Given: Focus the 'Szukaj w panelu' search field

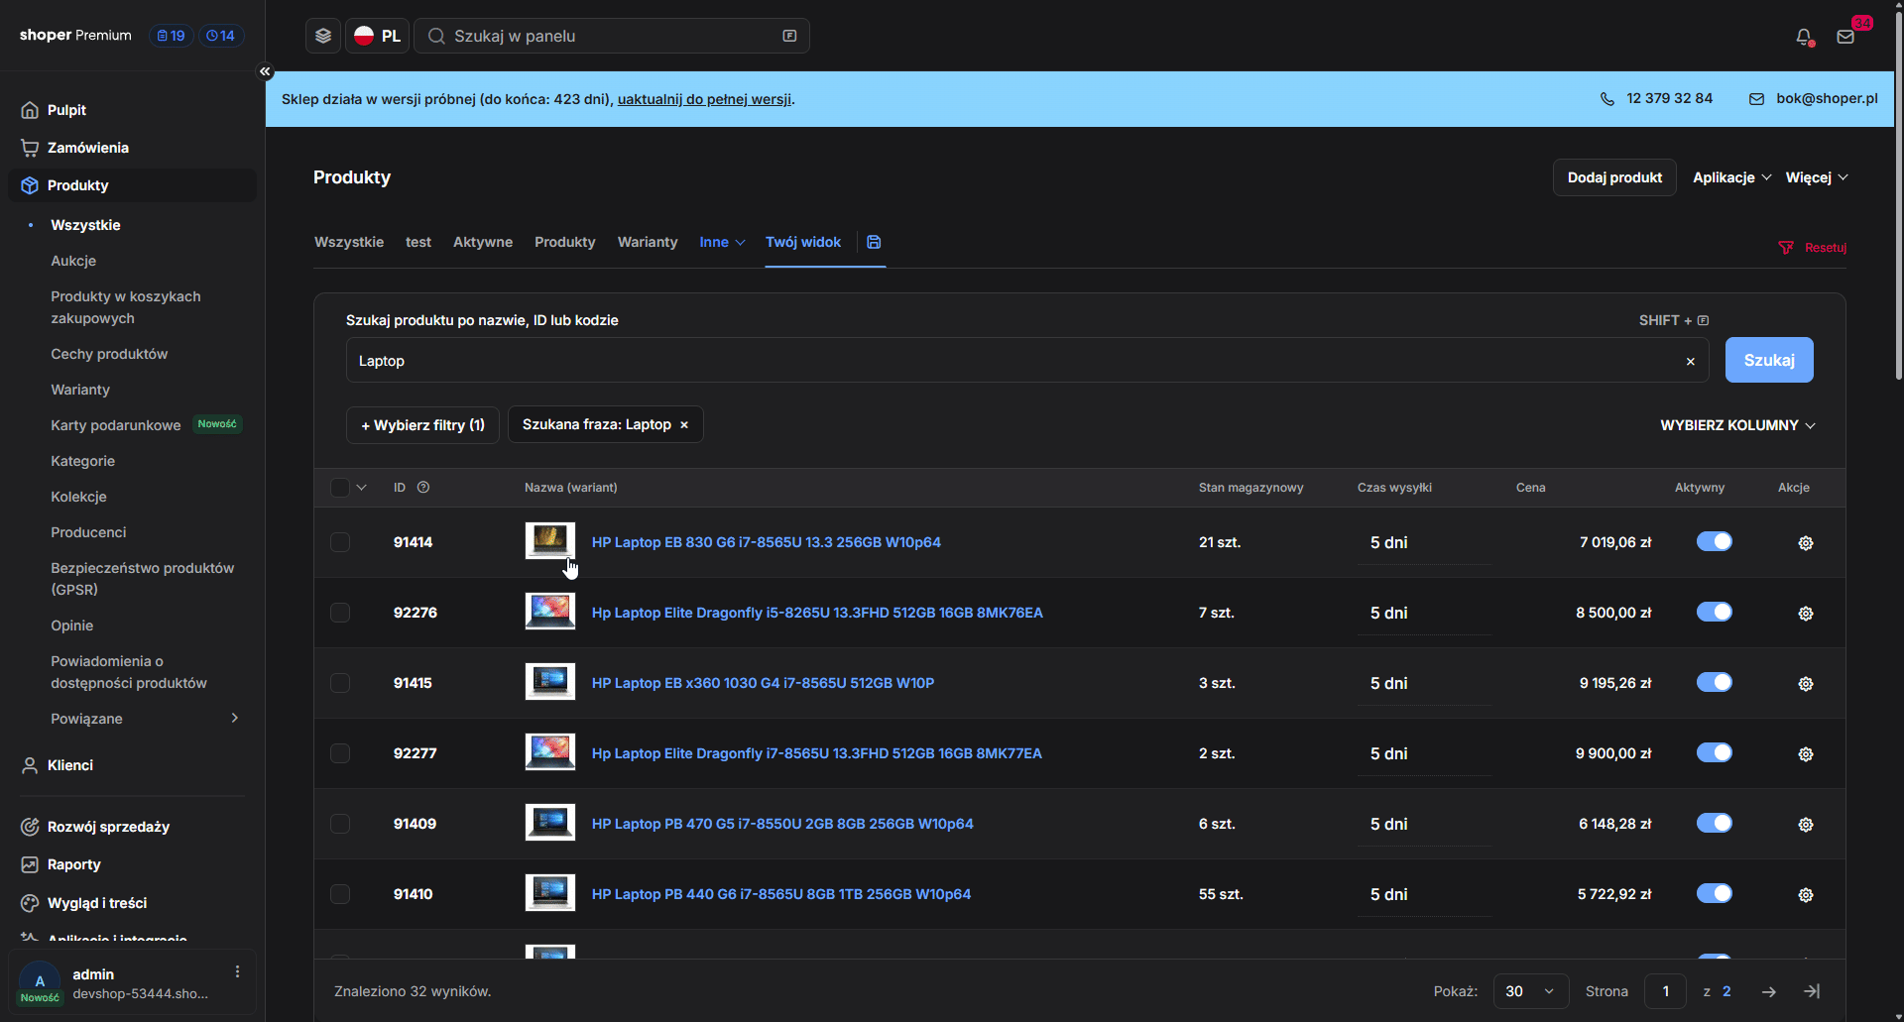Looking at the screenshot, I should tap(612, 36).
